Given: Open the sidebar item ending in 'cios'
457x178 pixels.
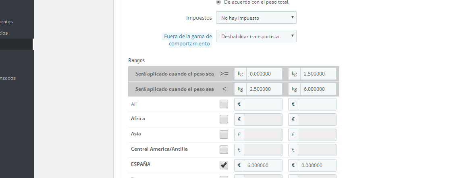Looking at the screenshot, I should tap(4, 33).
